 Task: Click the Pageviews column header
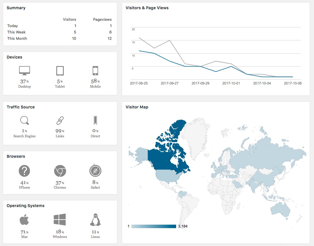point(102,19)
